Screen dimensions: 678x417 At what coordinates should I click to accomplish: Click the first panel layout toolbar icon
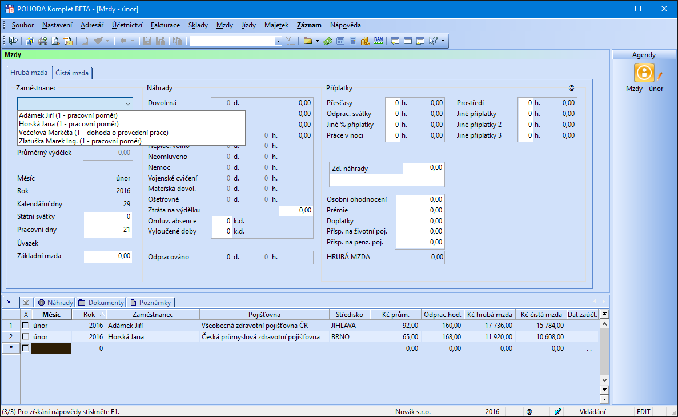click(395, 41)
